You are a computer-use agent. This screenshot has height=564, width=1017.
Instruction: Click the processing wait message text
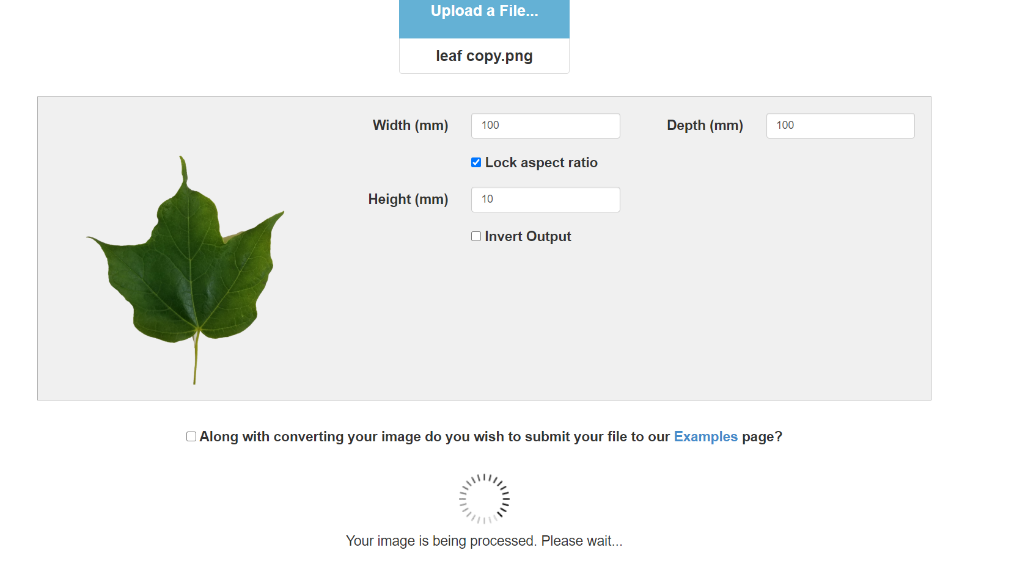click(484, 541)
